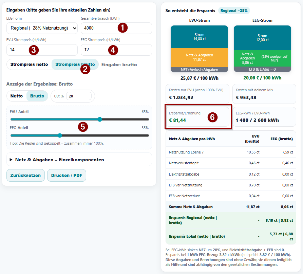Select Brutto for results display

pos(37,96)
